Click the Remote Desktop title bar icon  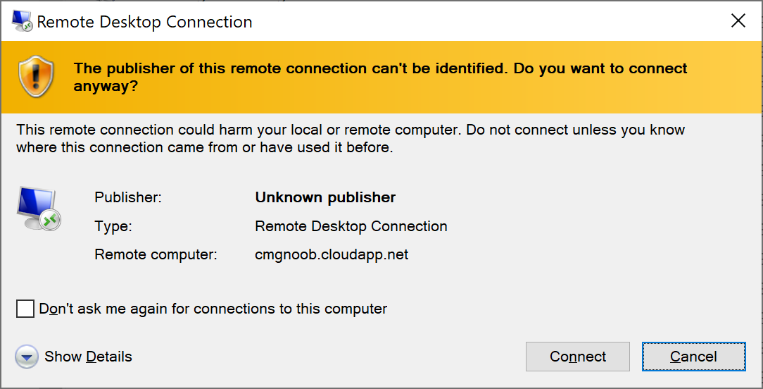[22, 20]
